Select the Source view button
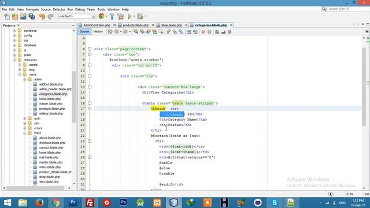Screen dimensions: 370x208 point(84,31)
